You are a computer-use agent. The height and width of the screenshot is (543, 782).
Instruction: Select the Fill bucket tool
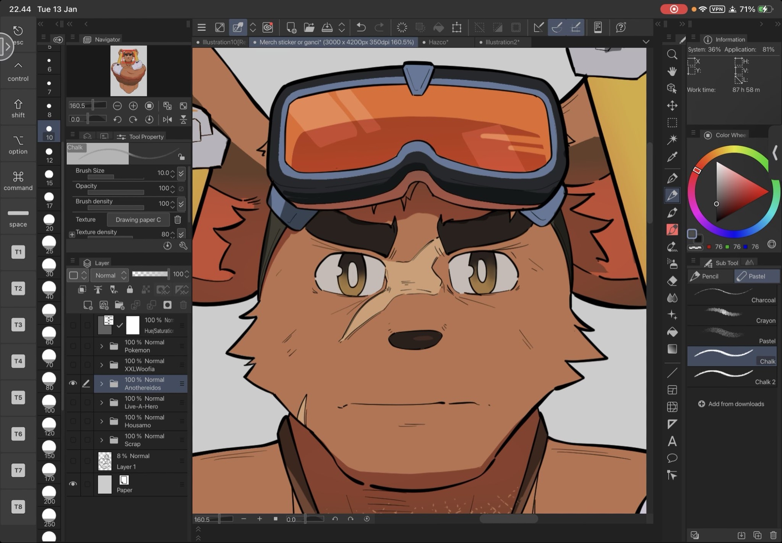(672, 332)
